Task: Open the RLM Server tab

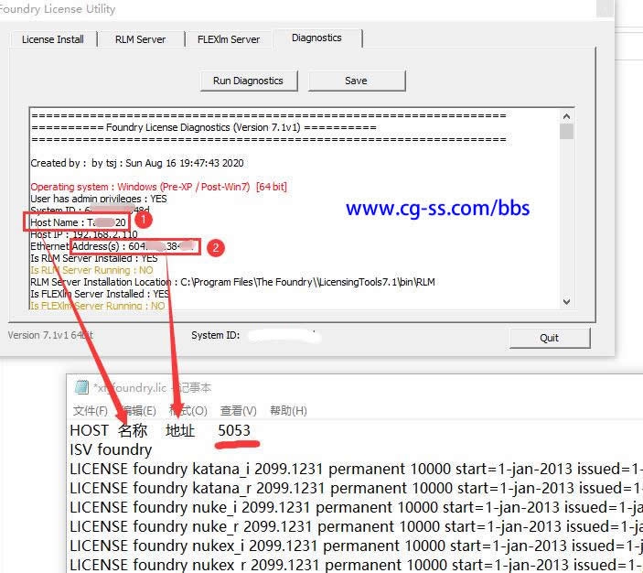Action: [140, 39]
